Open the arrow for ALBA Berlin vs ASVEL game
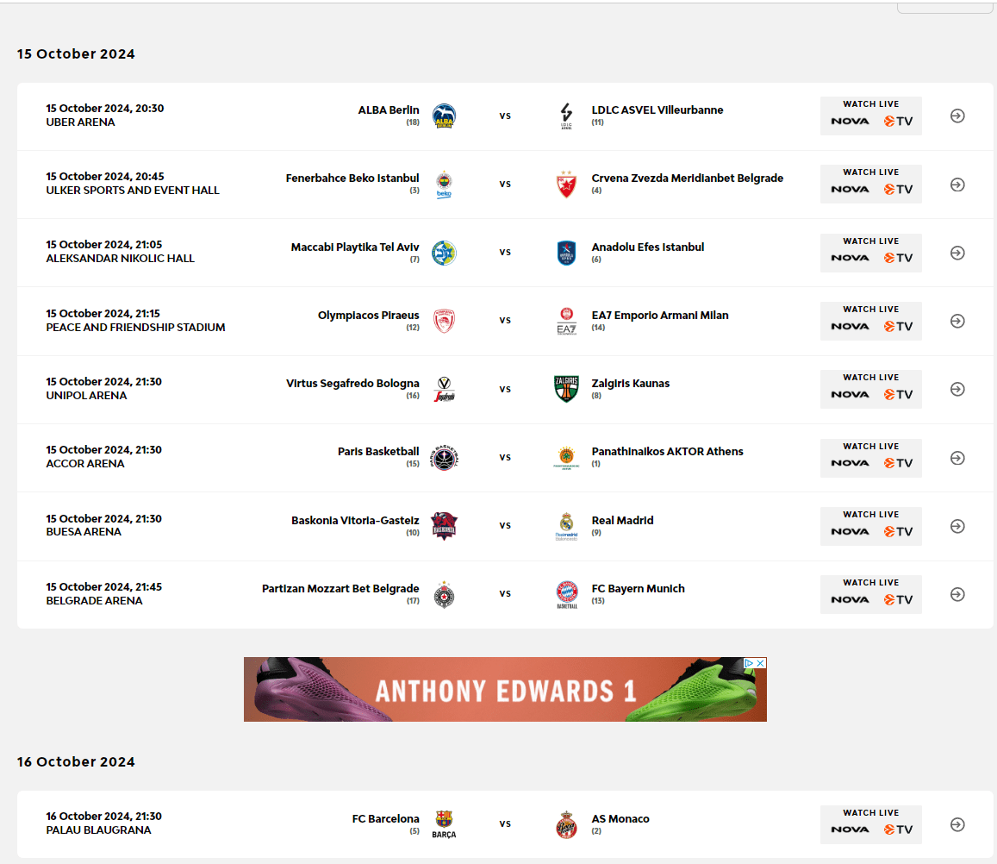997x864 pixels. click(957, 116)
